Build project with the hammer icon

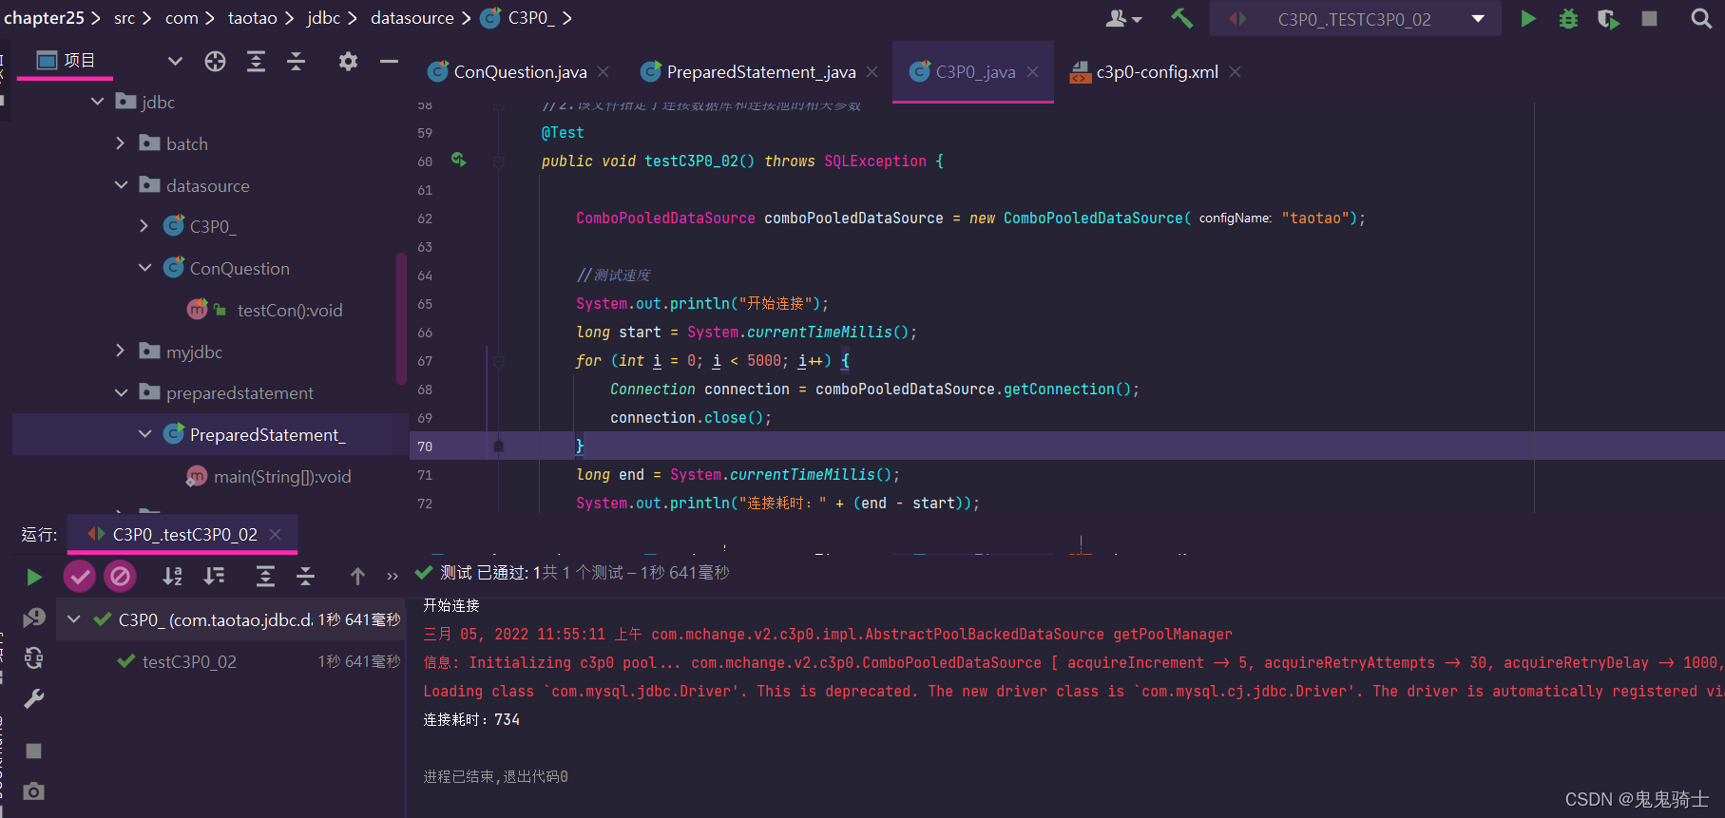tap(1181, 18)
